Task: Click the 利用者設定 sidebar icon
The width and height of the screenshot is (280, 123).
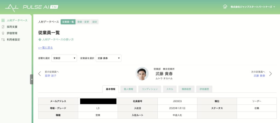Action: tap(3, 40)
